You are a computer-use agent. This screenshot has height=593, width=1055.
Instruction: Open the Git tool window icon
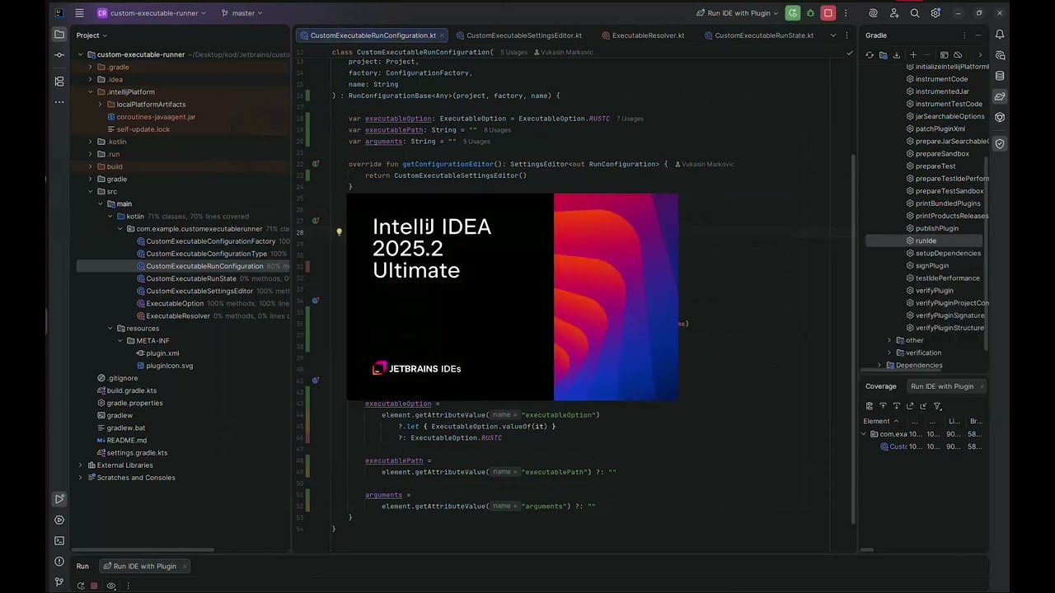click(x=59, y=582)
